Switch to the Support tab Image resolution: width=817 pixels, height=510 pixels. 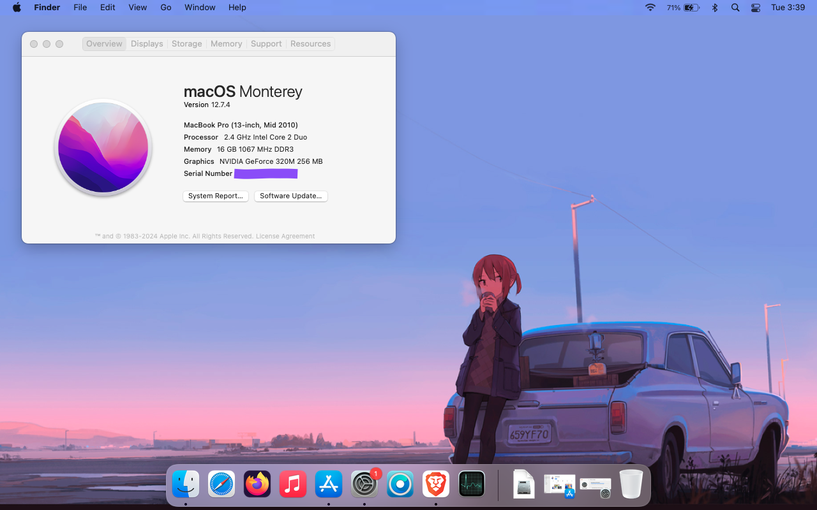pos(266,44)
